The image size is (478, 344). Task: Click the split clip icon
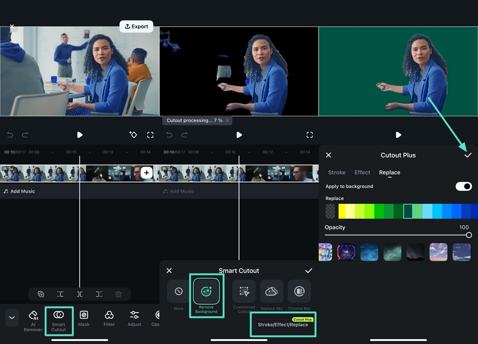[x=79, y=294]
